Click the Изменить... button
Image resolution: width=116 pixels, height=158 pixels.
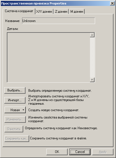[15, 119]
